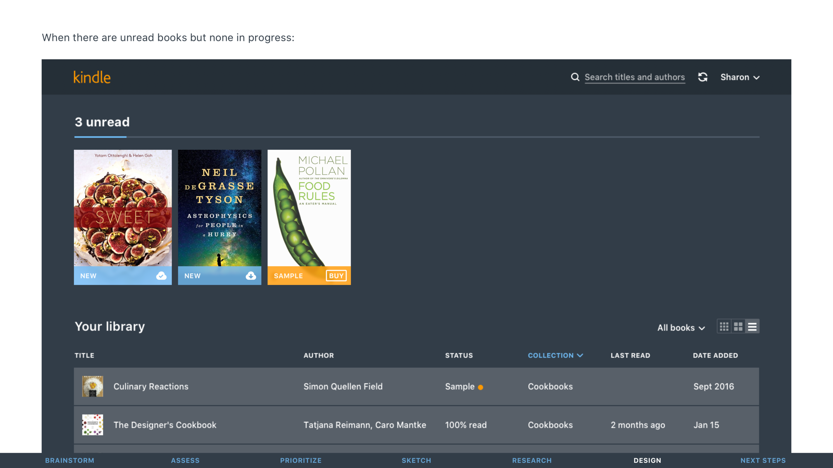
Task: Click the orange status dot beside Sample
Action: [481, 387]
